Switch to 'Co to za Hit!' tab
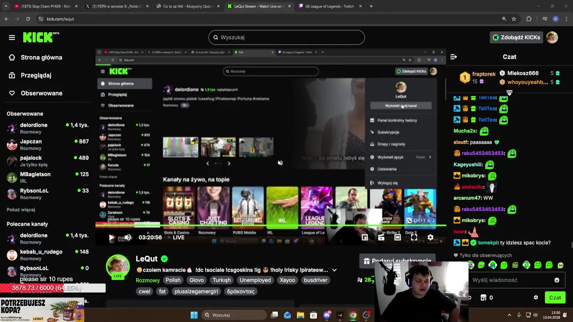This screenshot has width=573, height=322. pyautogui.click(x=188, y=6)
